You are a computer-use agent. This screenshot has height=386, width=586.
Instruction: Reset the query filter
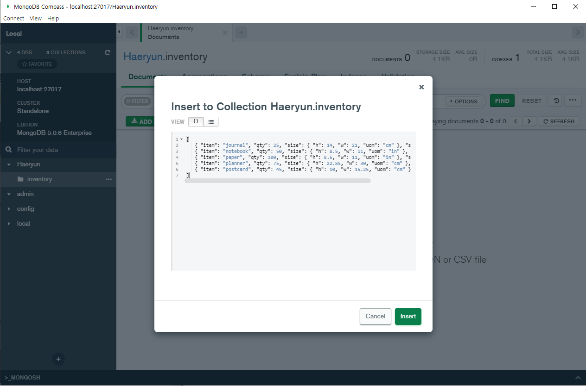(532, 101)
